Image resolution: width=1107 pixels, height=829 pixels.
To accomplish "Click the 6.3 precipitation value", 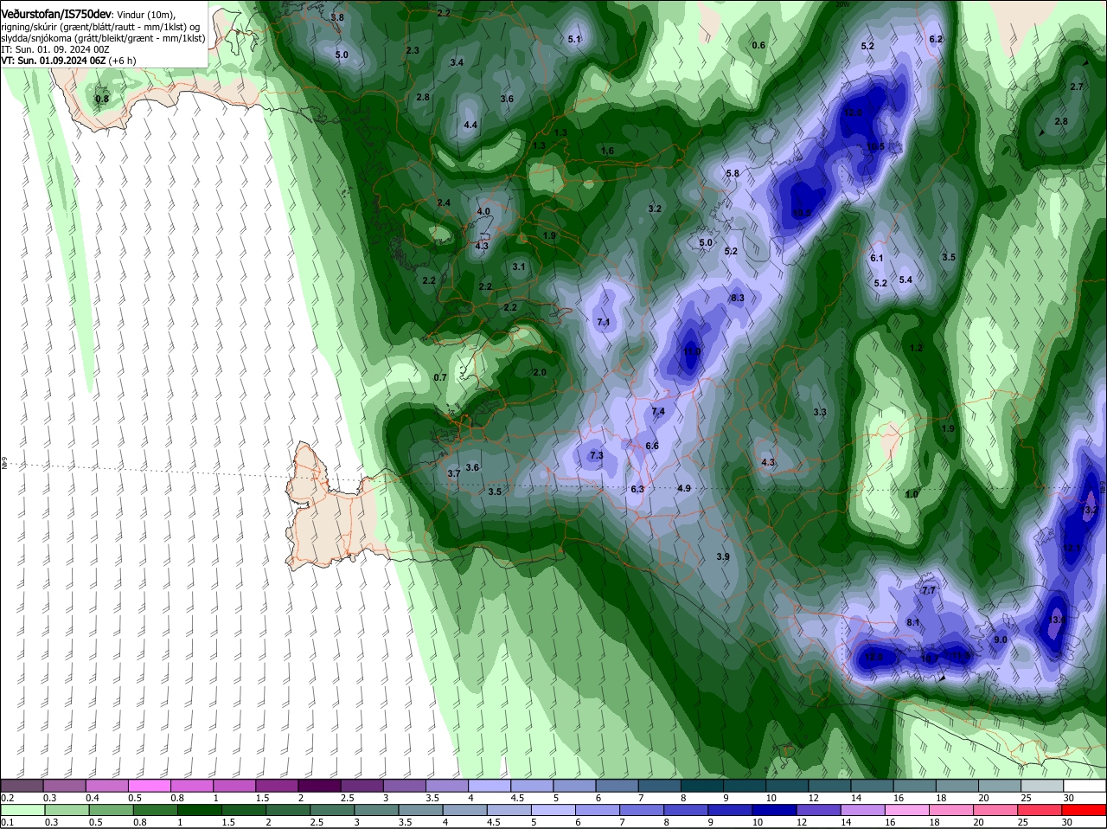I will (x=637, y=489).
